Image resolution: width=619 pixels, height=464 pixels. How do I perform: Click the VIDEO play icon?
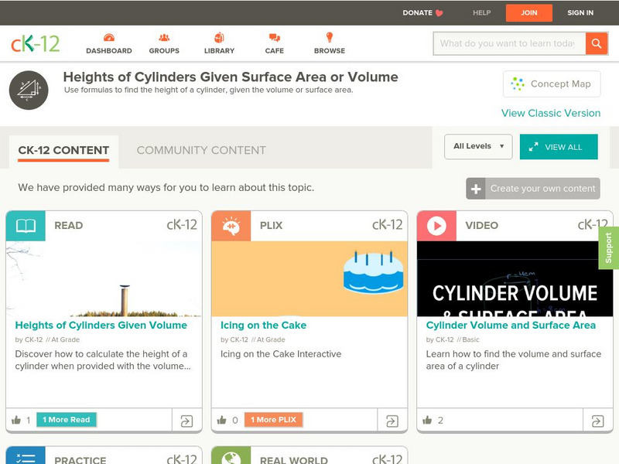point(436,226)
